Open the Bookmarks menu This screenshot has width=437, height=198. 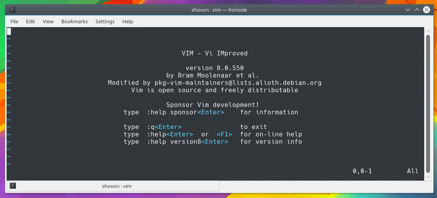(x=75, y=21)
